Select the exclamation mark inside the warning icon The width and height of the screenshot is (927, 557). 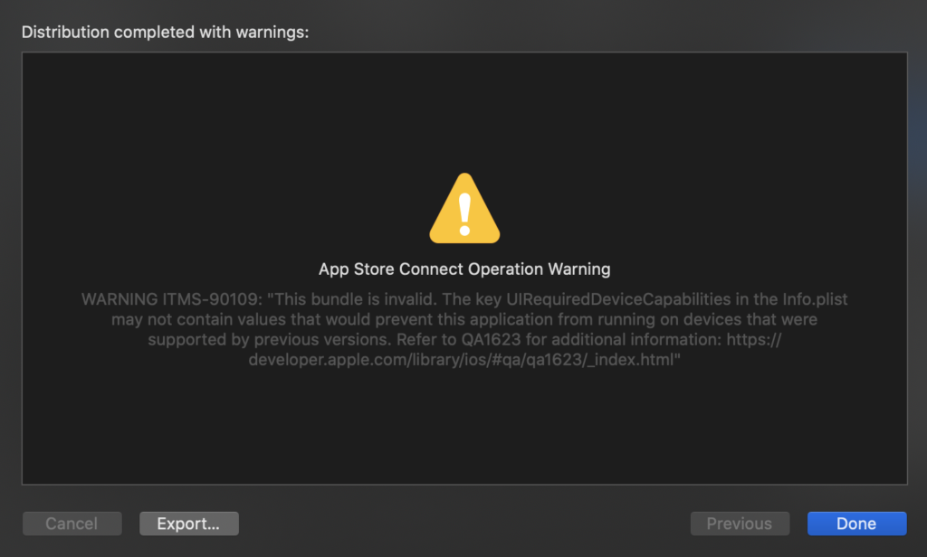[463, 214]
